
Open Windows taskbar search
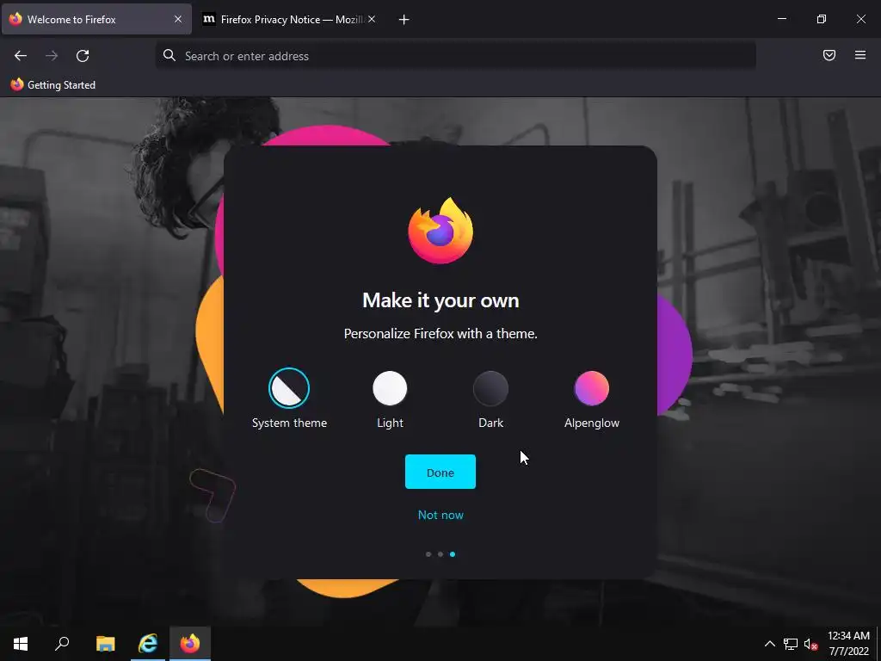coord(62,644)
